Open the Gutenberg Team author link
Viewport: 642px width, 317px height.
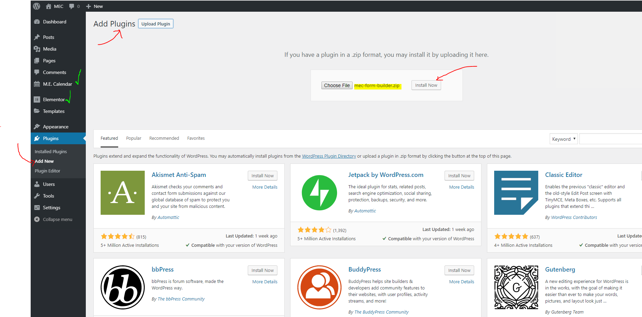[x=567, y=312]
